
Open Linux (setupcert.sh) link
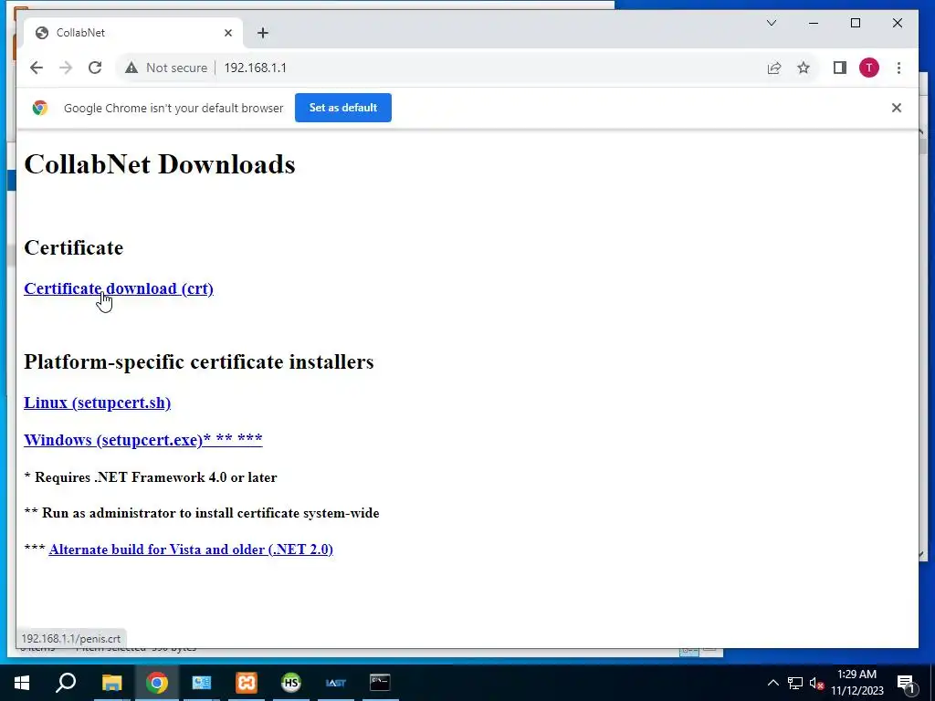(97, 403)
